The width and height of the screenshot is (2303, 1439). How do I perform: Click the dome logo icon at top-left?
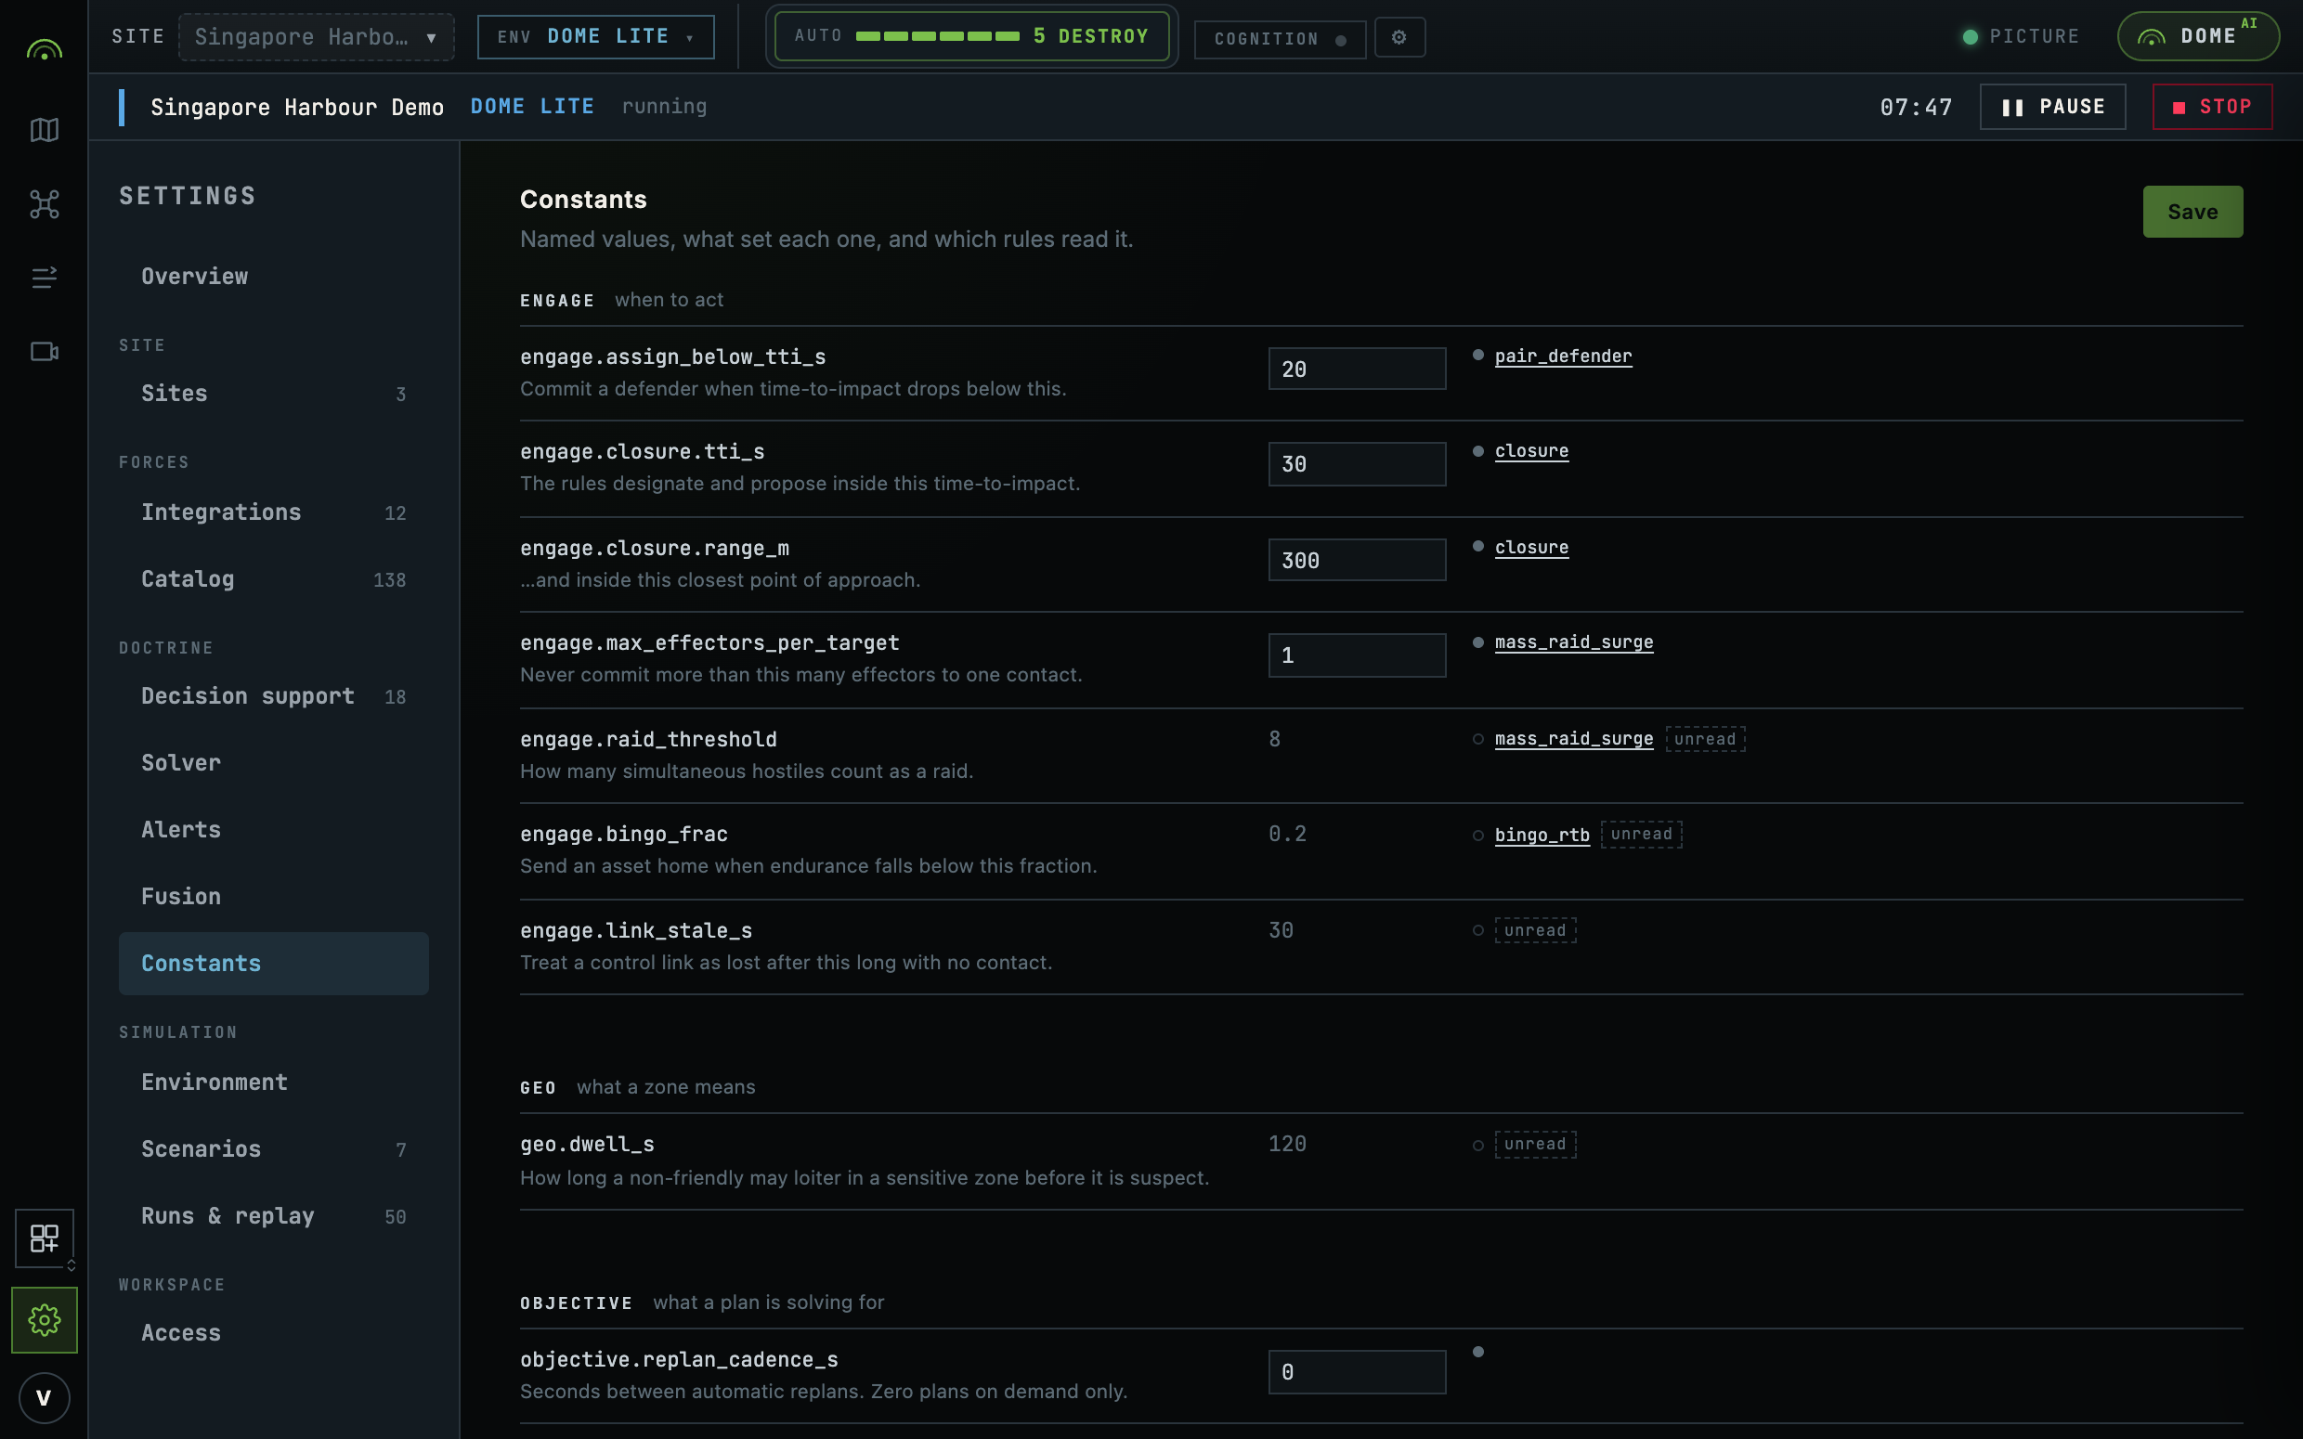(x=44, y=49)
